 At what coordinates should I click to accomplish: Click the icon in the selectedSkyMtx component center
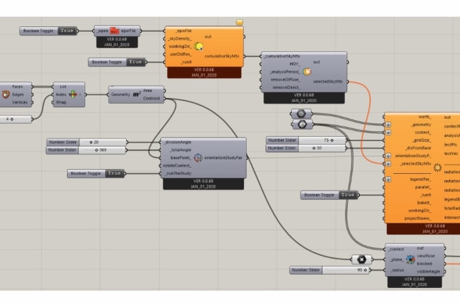pos(307,72)
